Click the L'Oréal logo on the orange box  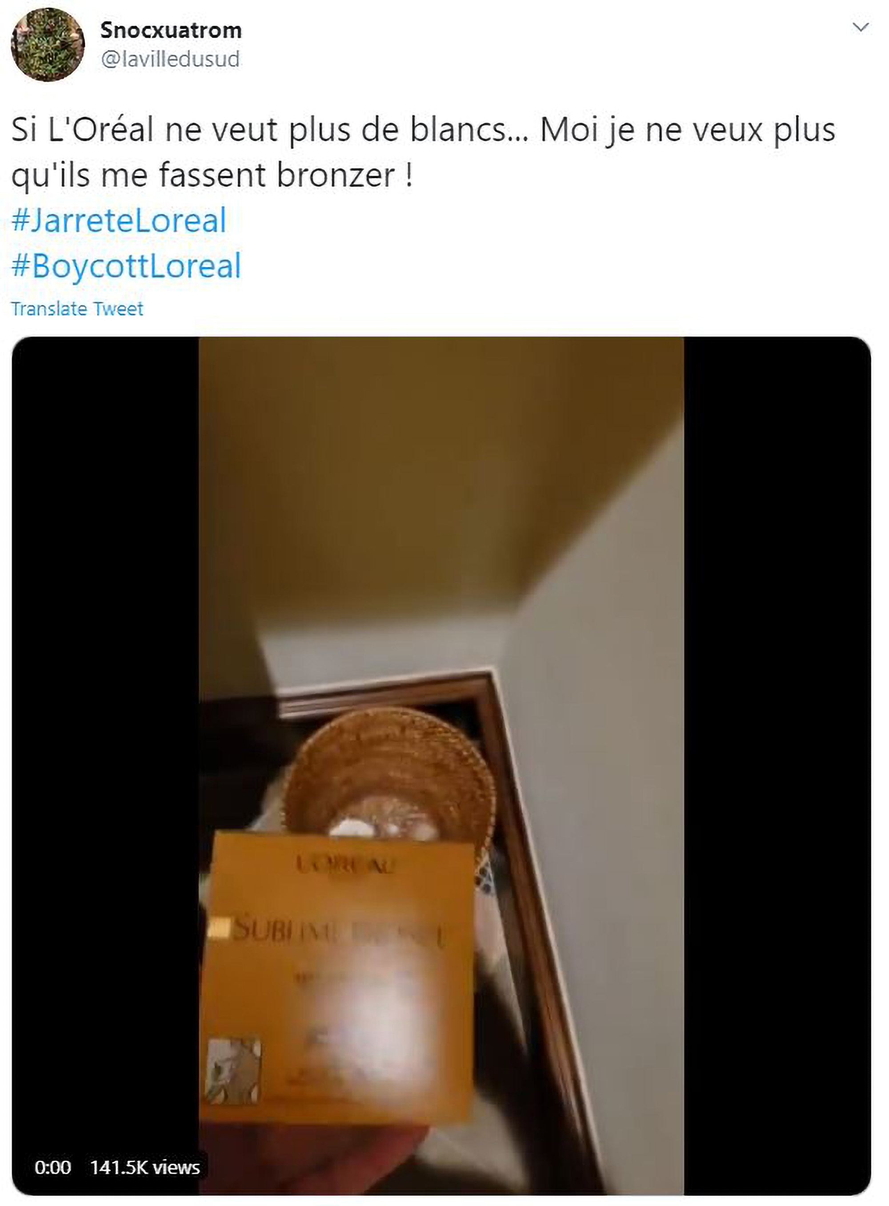tap(346, 865)
